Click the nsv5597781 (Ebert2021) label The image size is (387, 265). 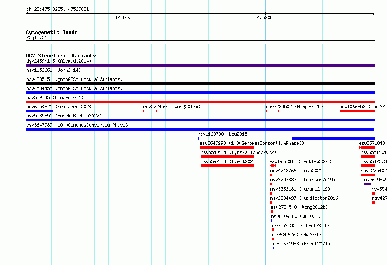(x=229, y=161)
